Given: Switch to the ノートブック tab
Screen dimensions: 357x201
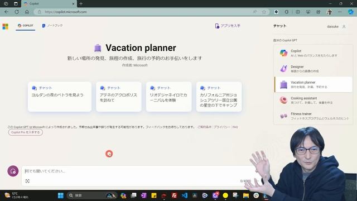Looking at the screenshot, I should click(52, 26).
